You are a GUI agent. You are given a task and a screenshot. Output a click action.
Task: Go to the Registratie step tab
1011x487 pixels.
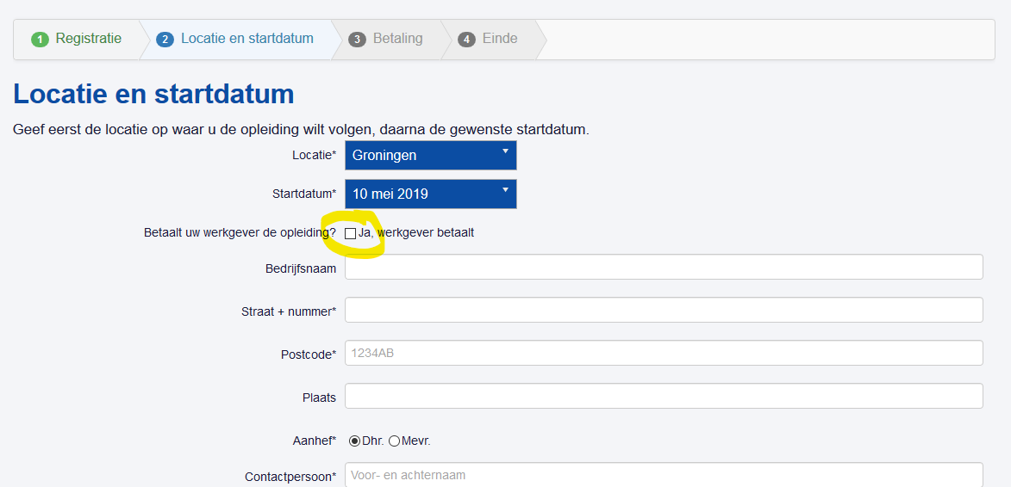click(88, 39)
